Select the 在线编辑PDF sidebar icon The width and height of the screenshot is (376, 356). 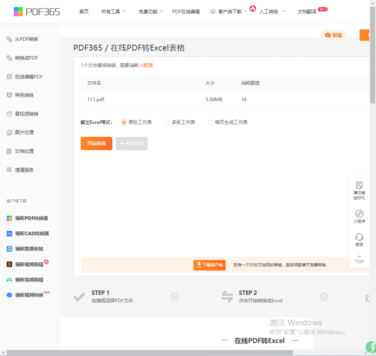point(9,76)
